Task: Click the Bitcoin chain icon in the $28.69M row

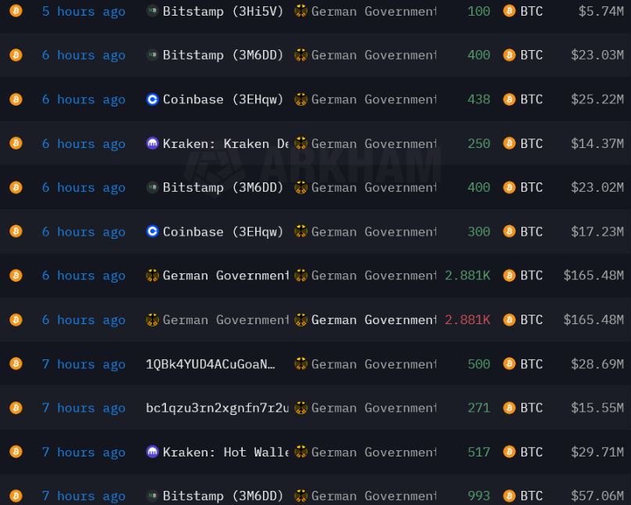Action: click(16, 364)
